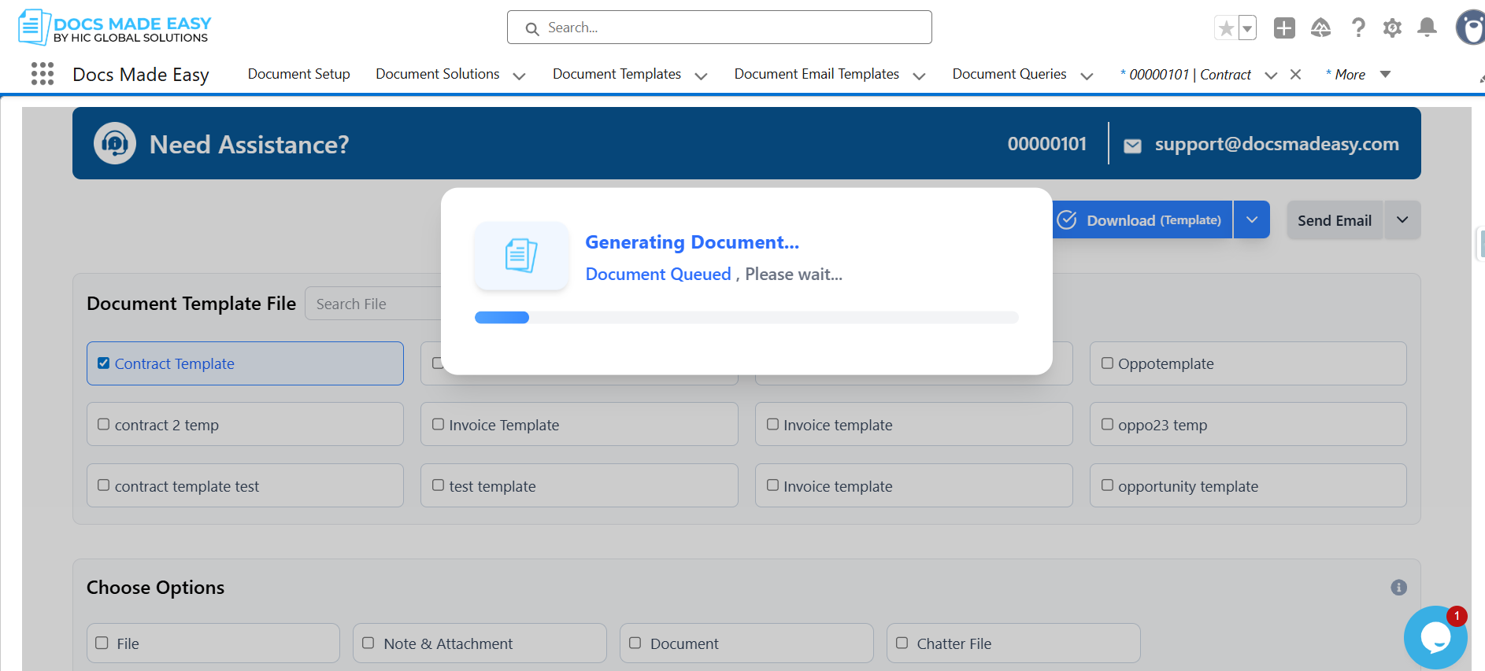
Task: Open the More navigation tab
Action: pyautogui.click(x=1357, y=75)
